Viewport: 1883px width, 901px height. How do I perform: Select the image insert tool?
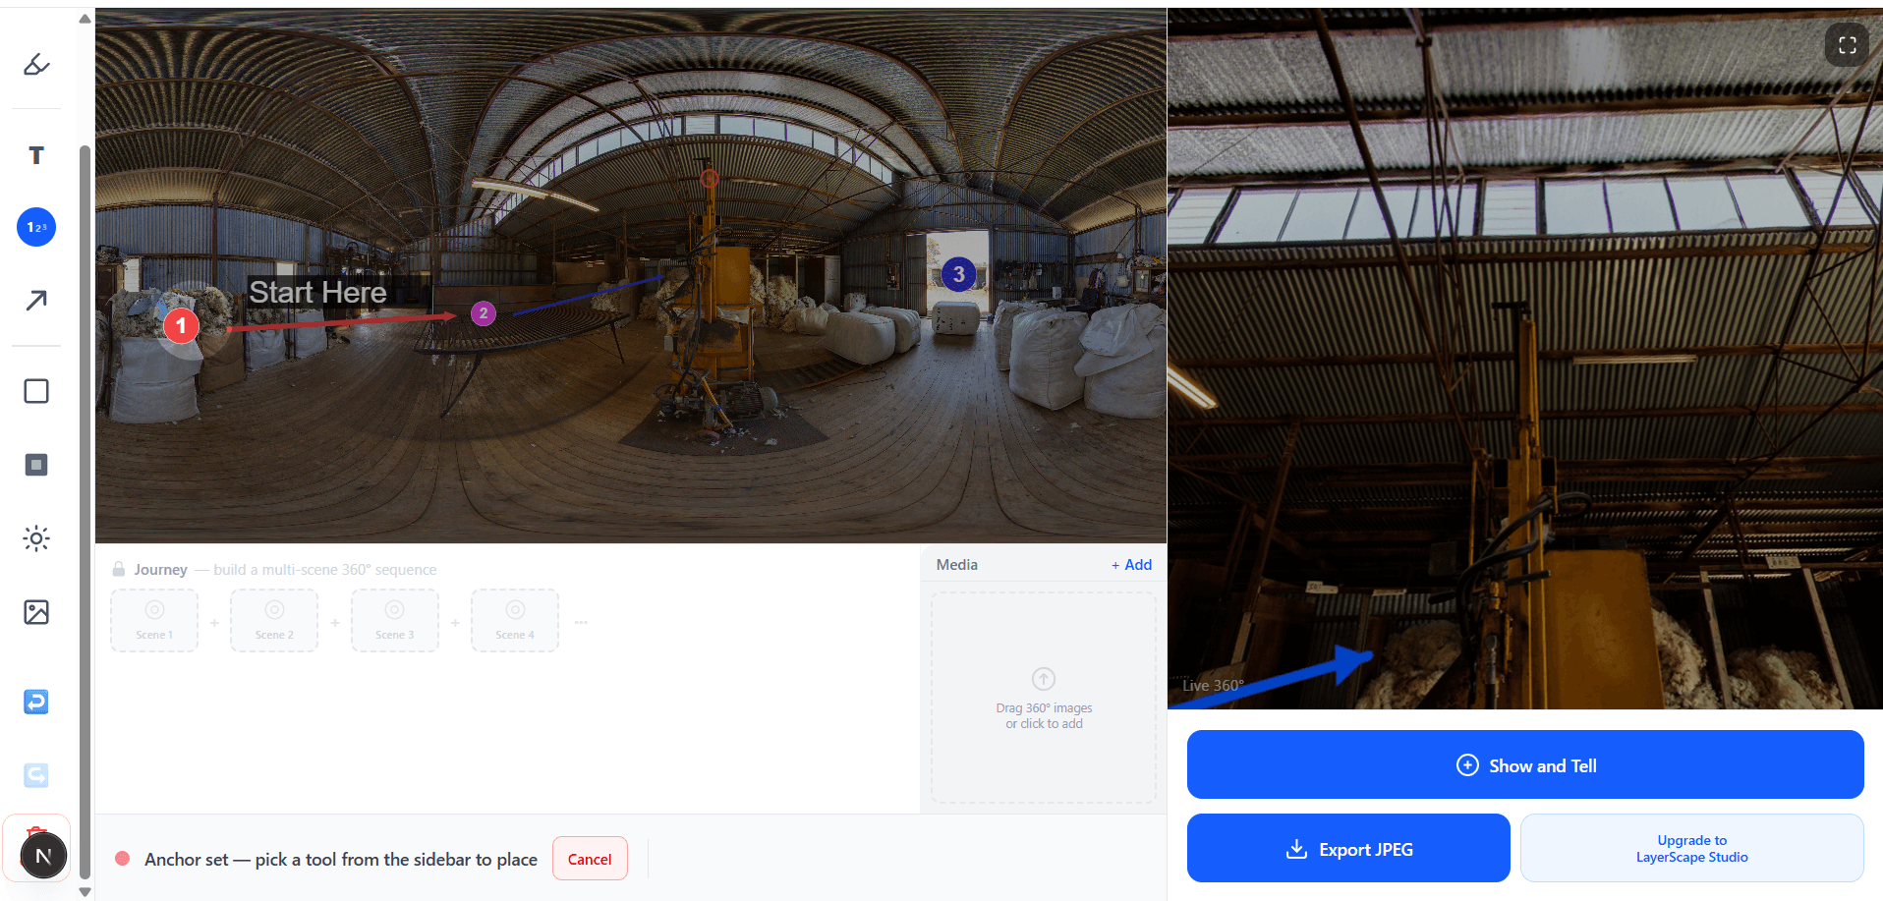click(x=35, y=611)
